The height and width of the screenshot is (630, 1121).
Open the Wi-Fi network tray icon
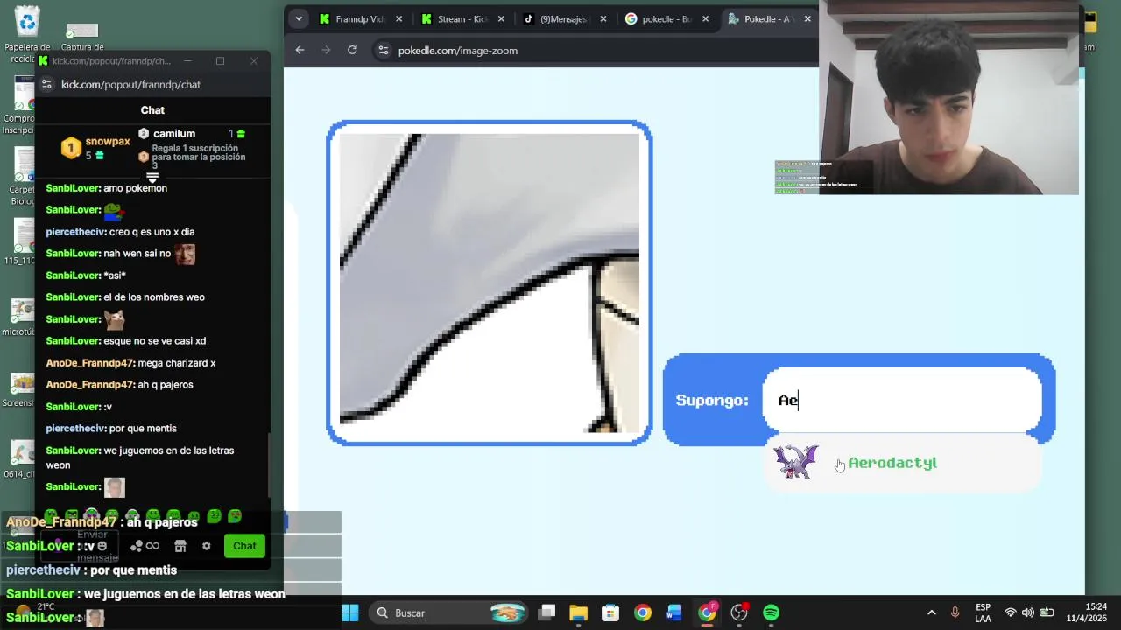[1011, 612]
